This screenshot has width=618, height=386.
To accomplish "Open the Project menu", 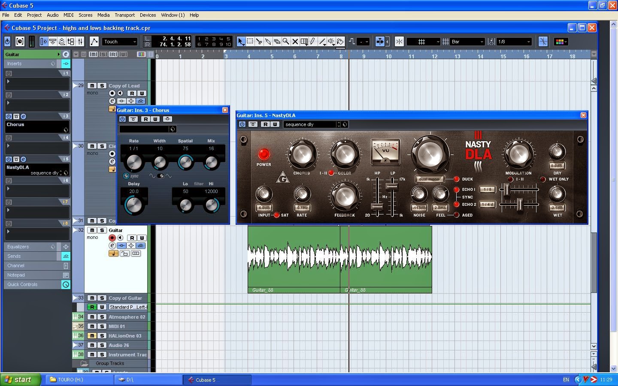I will point(34,15).
